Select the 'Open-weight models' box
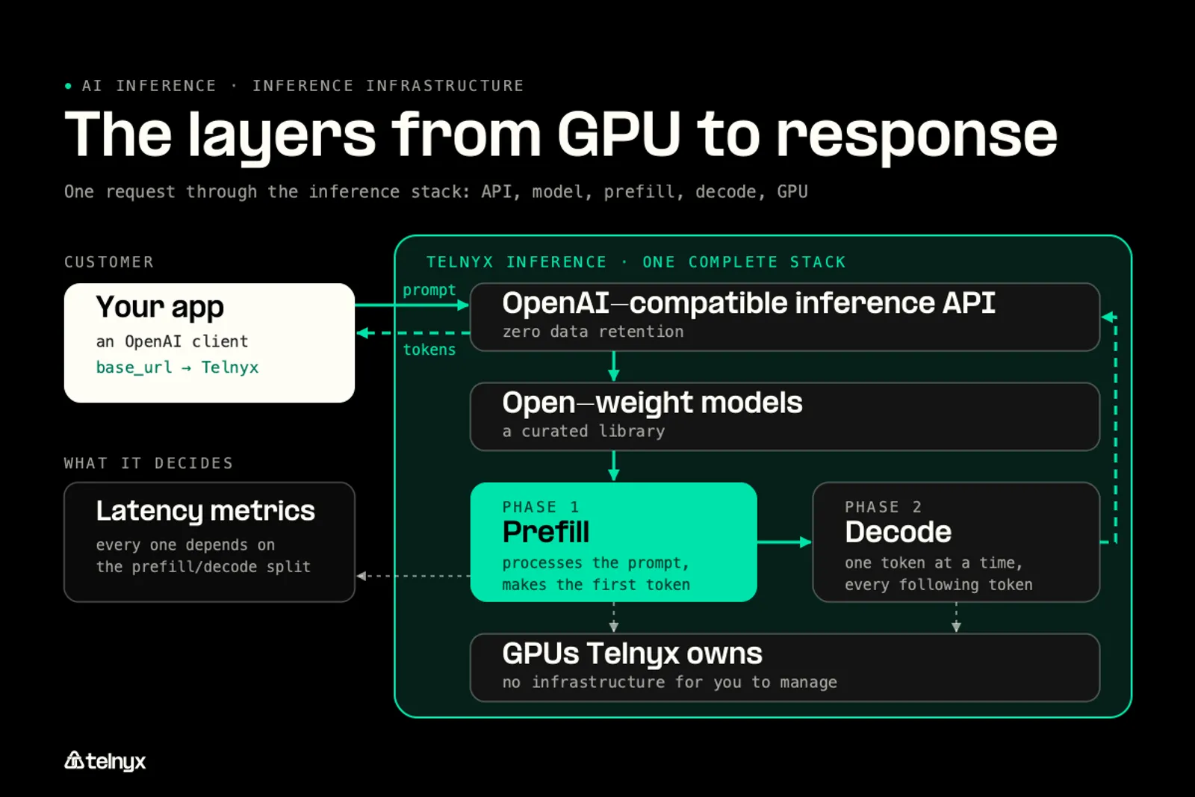 point(785,417)
